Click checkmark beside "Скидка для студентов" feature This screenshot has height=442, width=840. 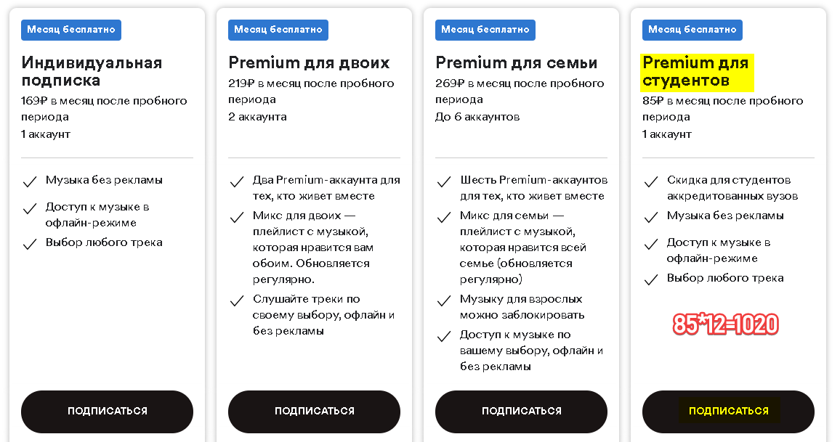[x=651, y=181]
